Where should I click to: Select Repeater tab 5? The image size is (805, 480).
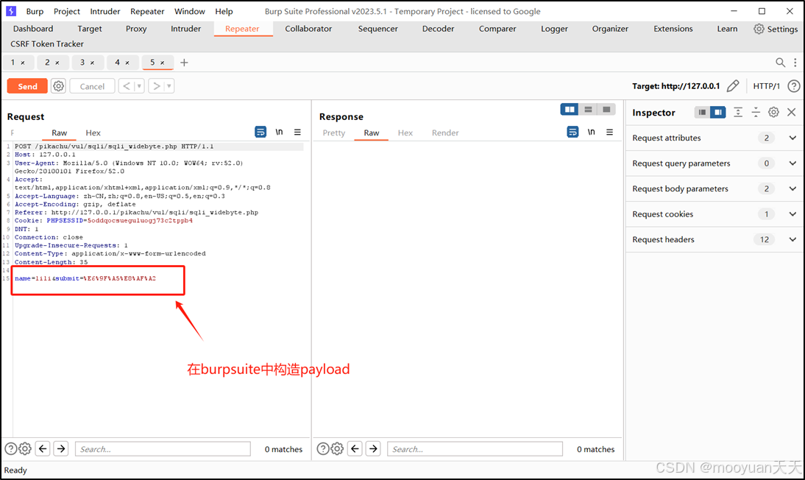pos(152,62)
